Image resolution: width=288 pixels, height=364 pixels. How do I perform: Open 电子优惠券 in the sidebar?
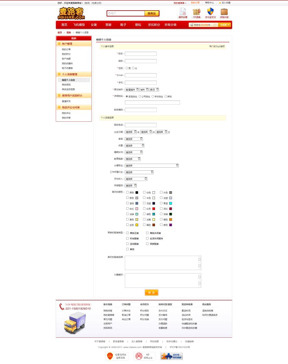pyautogui.click(x=67, y=68)
